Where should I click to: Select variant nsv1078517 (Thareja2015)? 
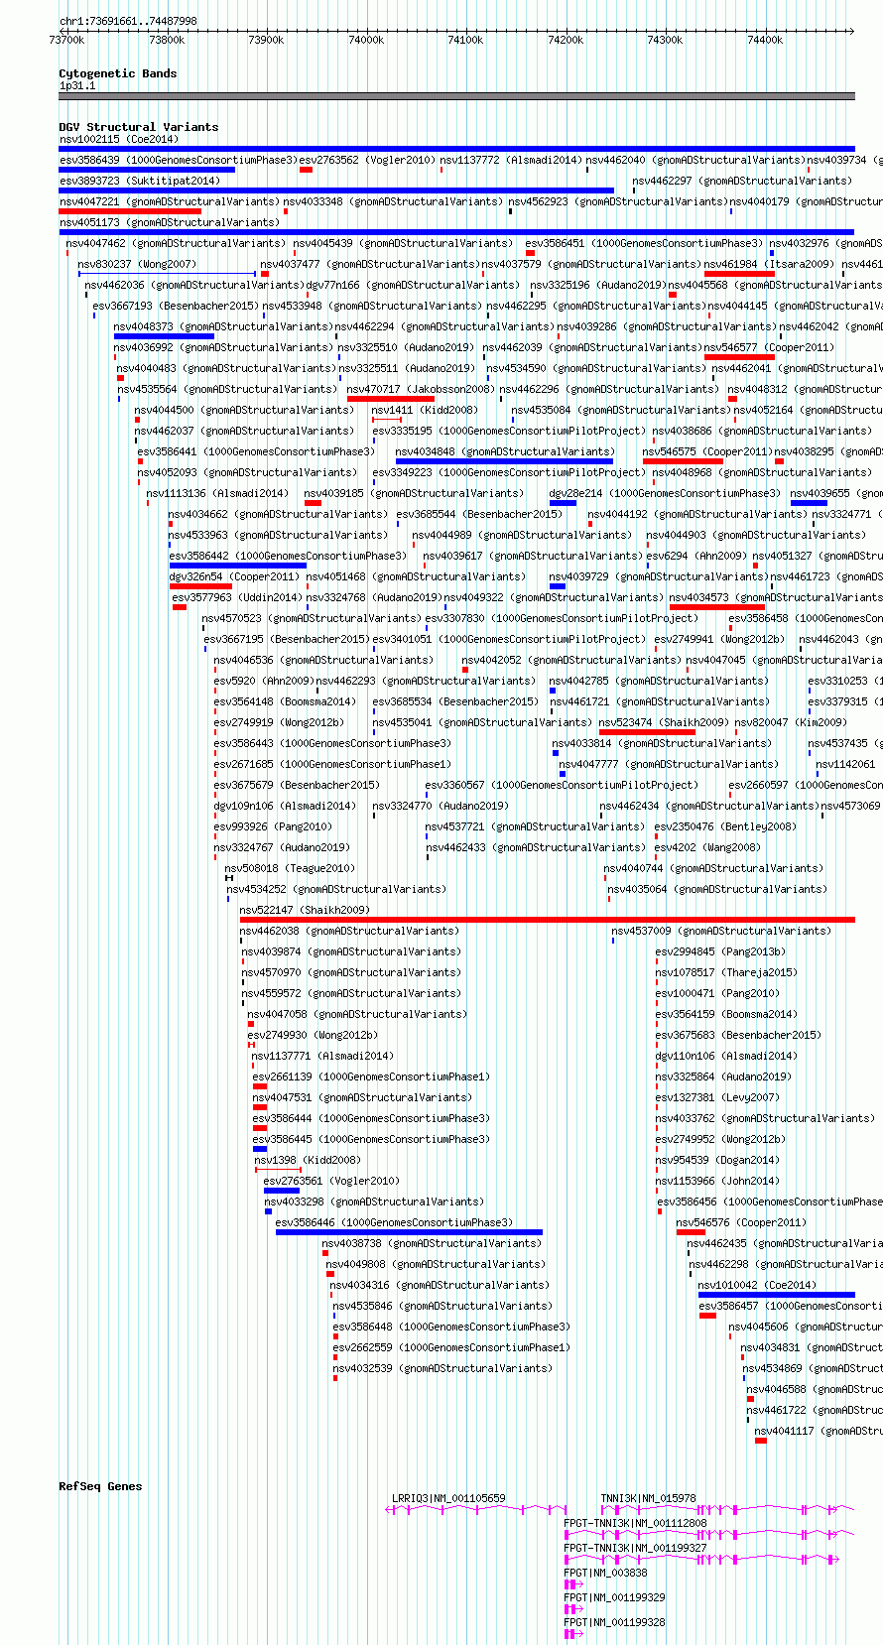(725, 972)
